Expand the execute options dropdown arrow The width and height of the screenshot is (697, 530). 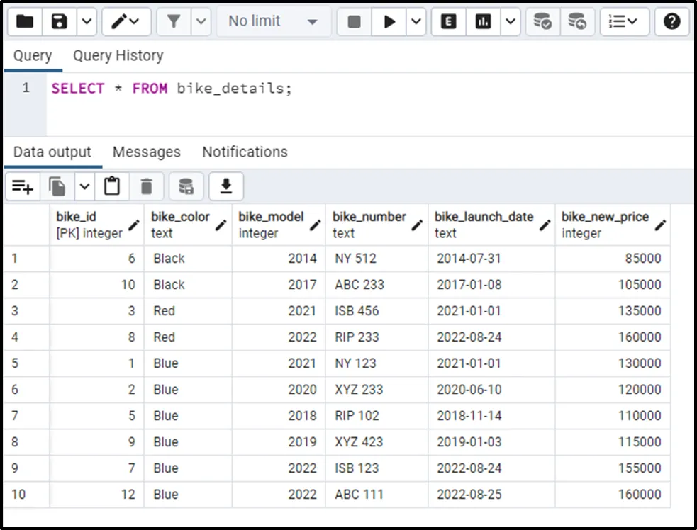click(416, 22)
